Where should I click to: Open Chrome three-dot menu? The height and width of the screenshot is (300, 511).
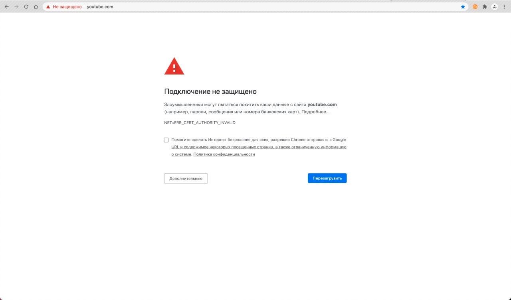[505, 7]
